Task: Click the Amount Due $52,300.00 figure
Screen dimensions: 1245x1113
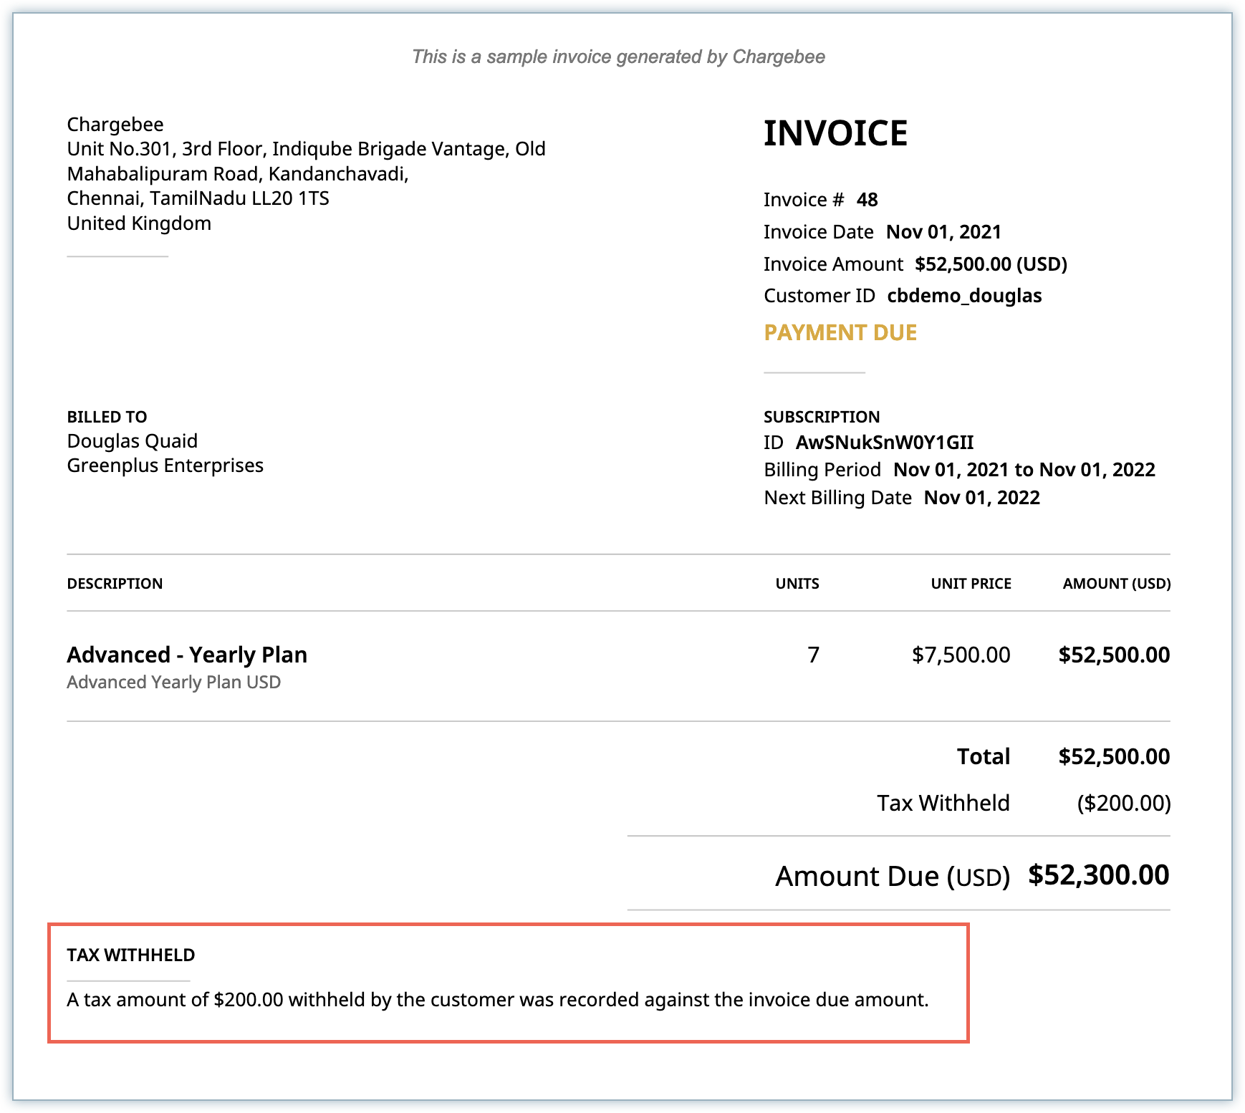Action: pyautogui.click(x=1098, y=875)
